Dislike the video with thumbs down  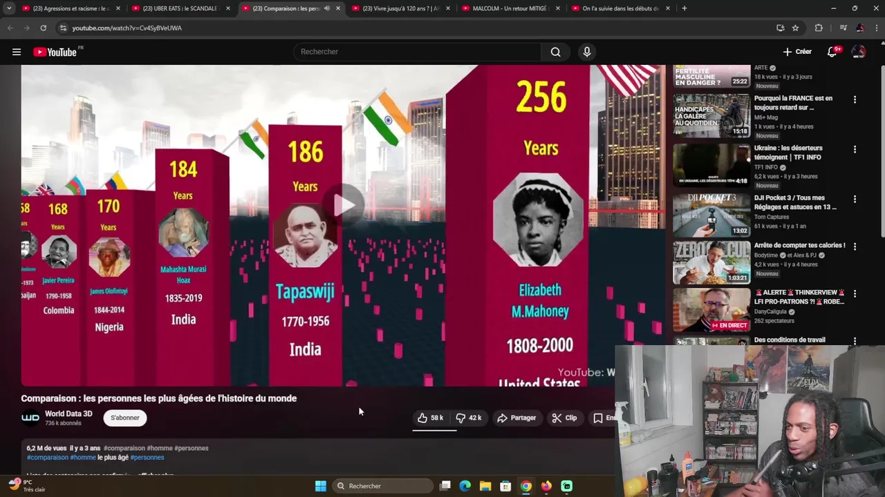tap(469, 418)
